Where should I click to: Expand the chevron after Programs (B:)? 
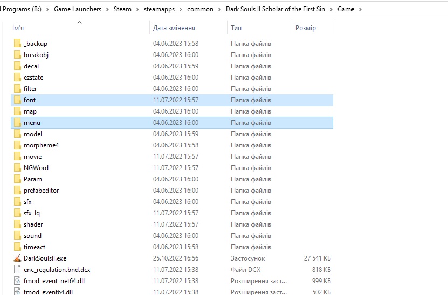coord(47,9)
